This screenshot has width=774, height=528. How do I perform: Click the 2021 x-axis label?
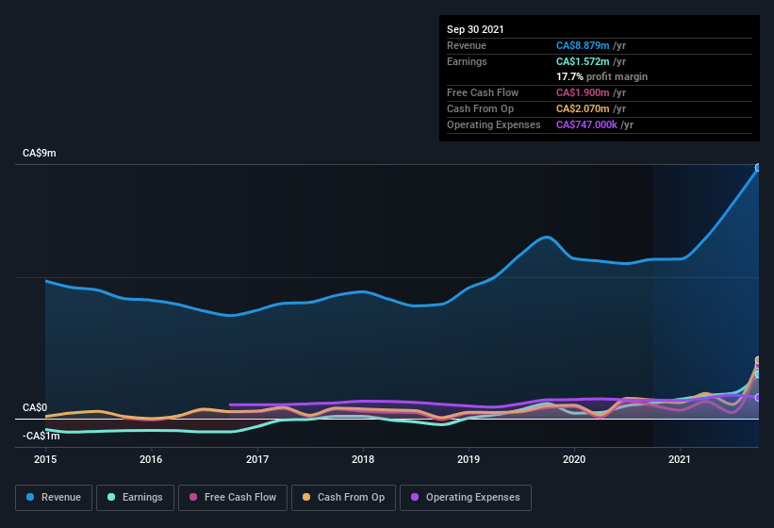[x=680, y=459]
